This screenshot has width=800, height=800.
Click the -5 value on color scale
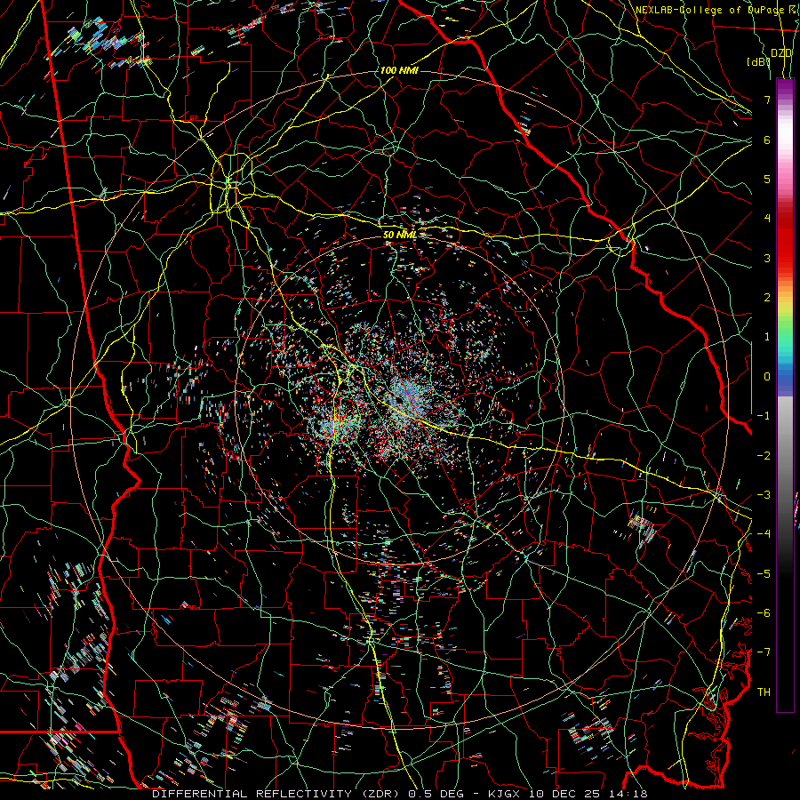(764, 574)
